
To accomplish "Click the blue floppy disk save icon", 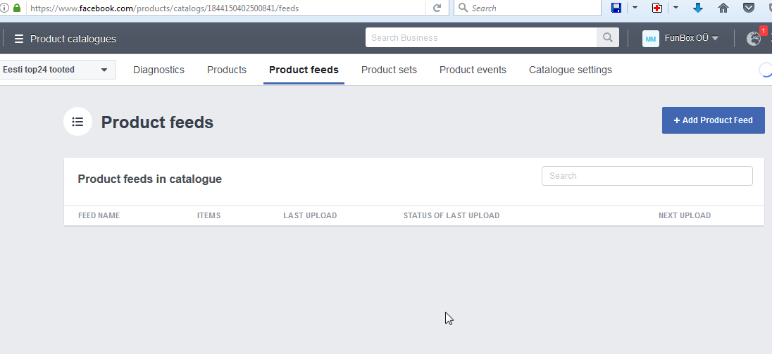I will pyautogui.click(x=616, y=8).
